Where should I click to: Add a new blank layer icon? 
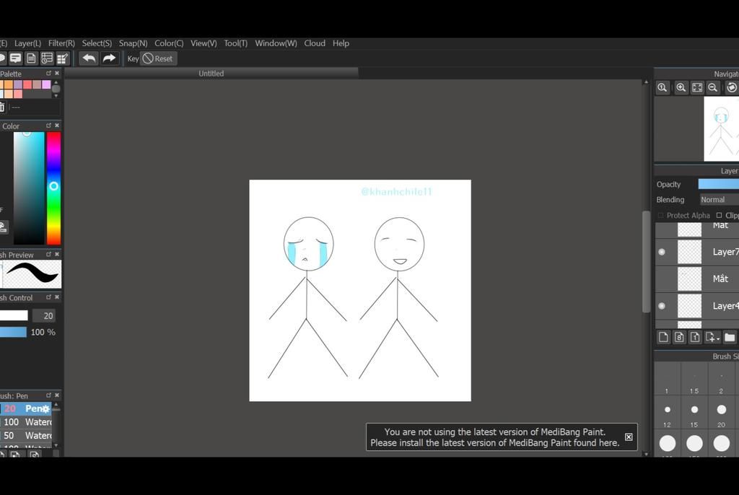pos(664,337)
